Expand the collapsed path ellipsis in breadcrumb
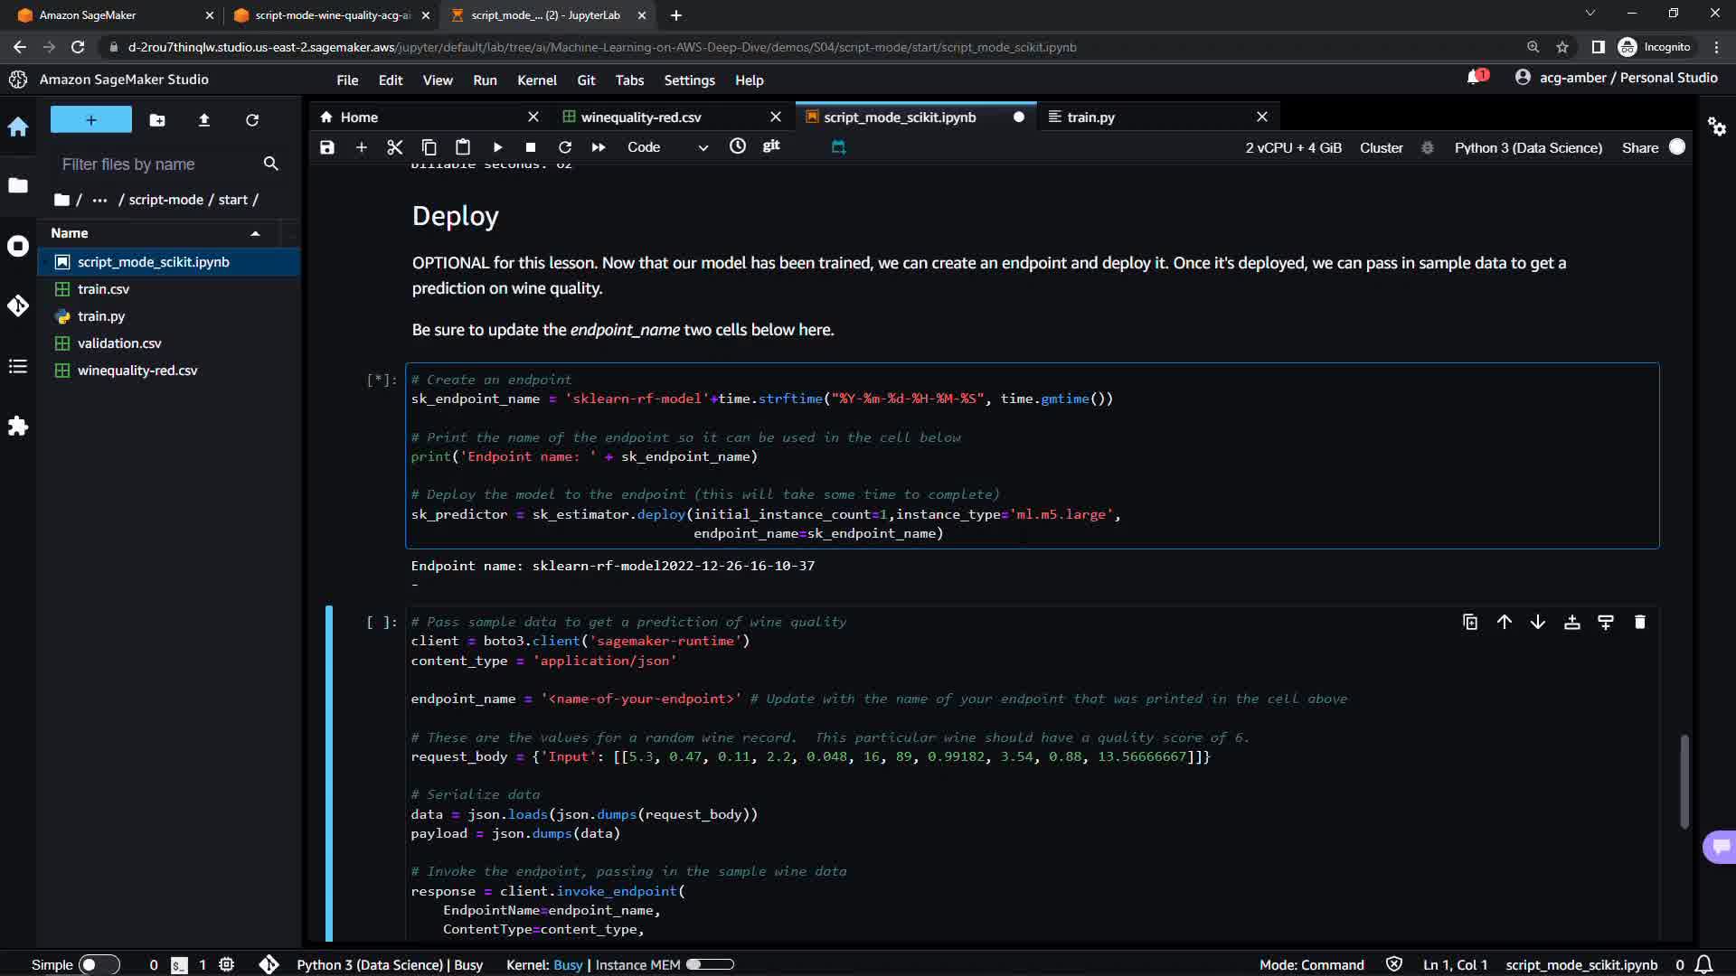1736x976 pixels. point(99,200)
